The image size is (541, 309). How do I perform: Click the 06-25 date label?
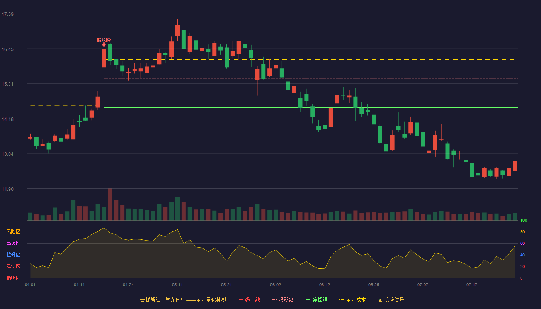coord(374,285)
